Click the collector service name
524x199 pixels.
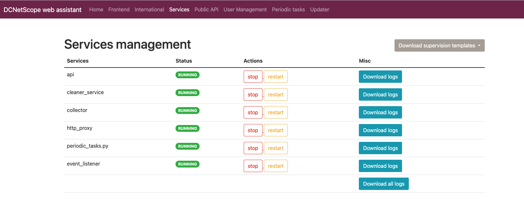77,110
